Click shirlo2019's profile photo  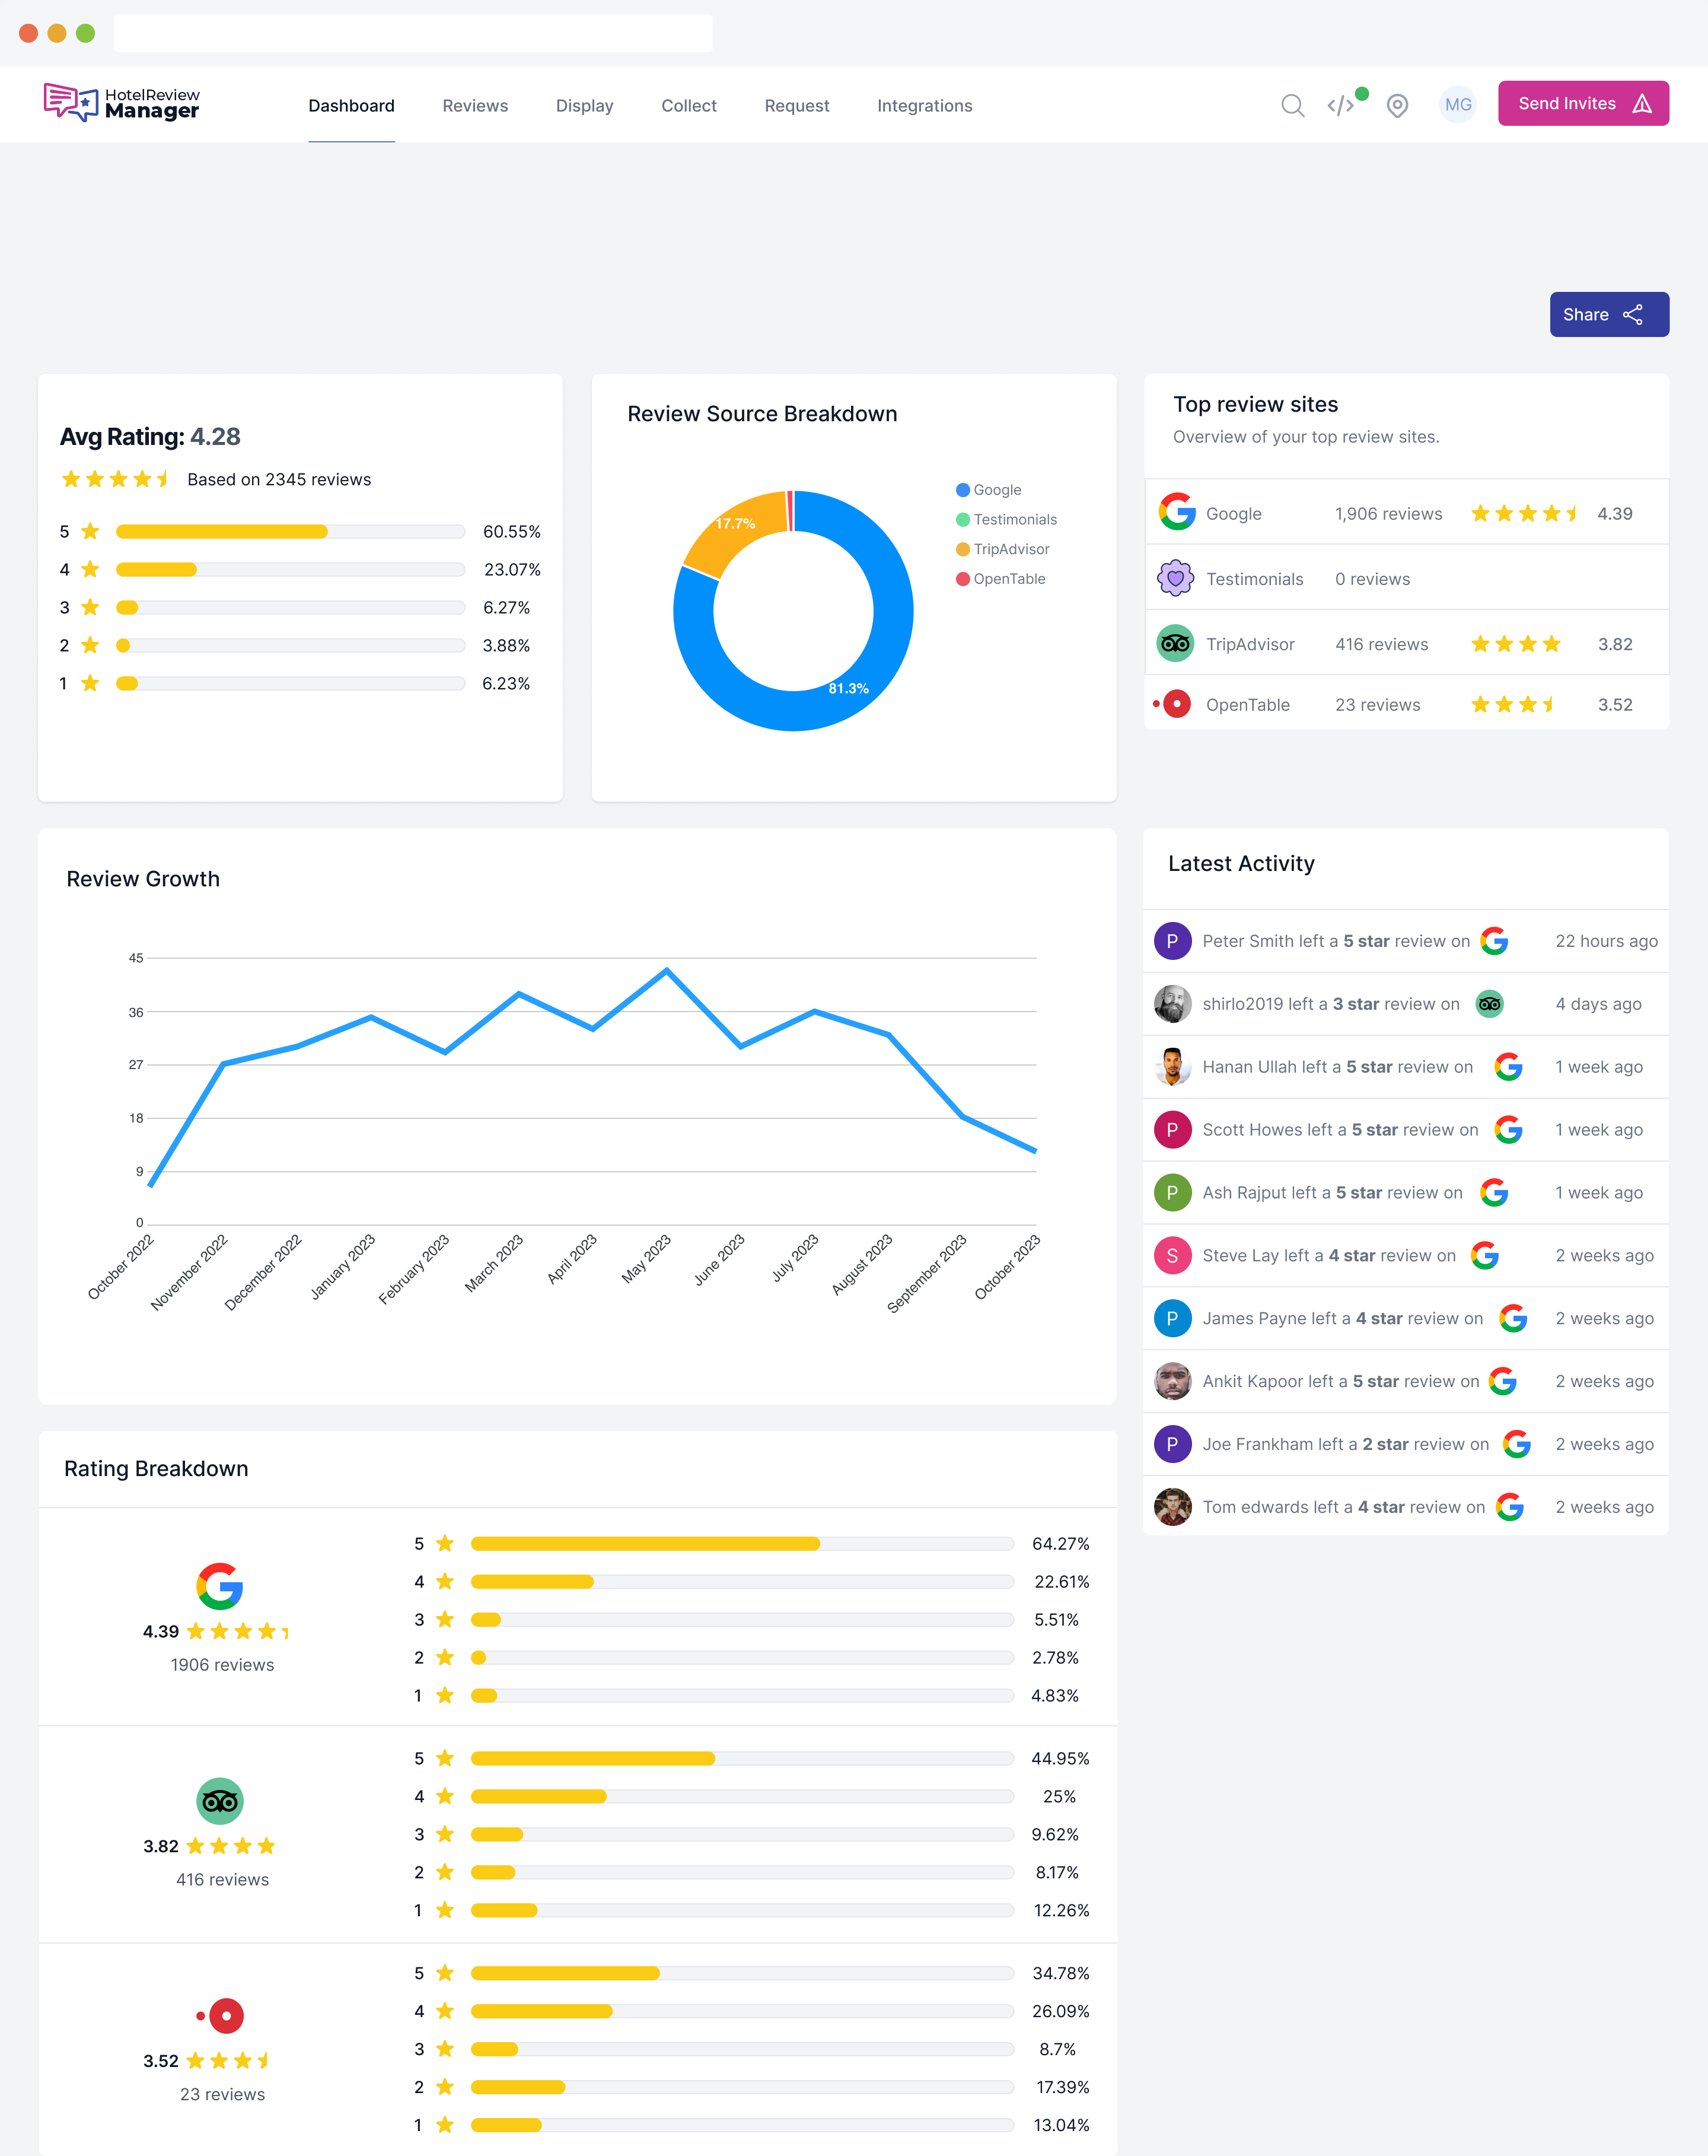pos(1172,1004)
